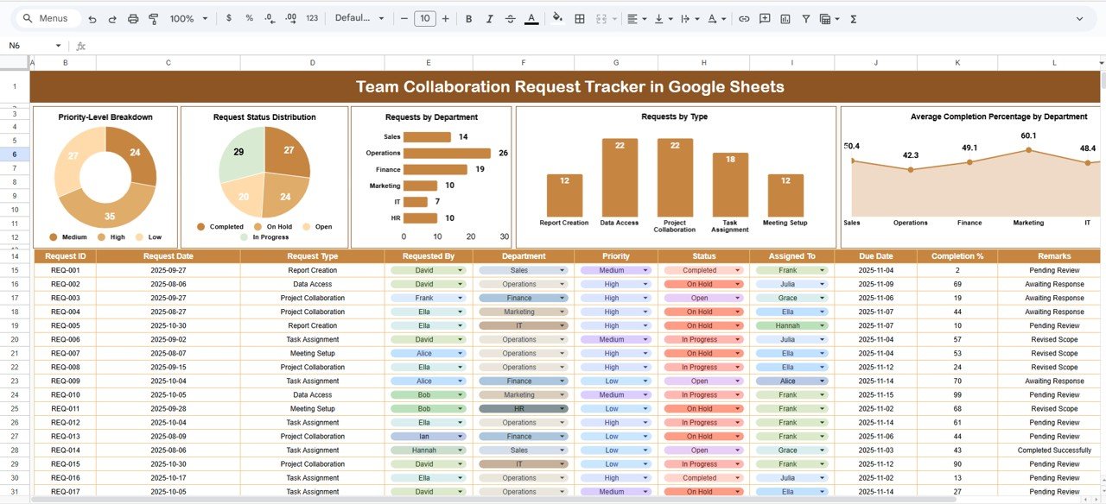Screen dimensions: 1106x504
Task: Format as currency with the dollar button
Action: tap(229, 18)
